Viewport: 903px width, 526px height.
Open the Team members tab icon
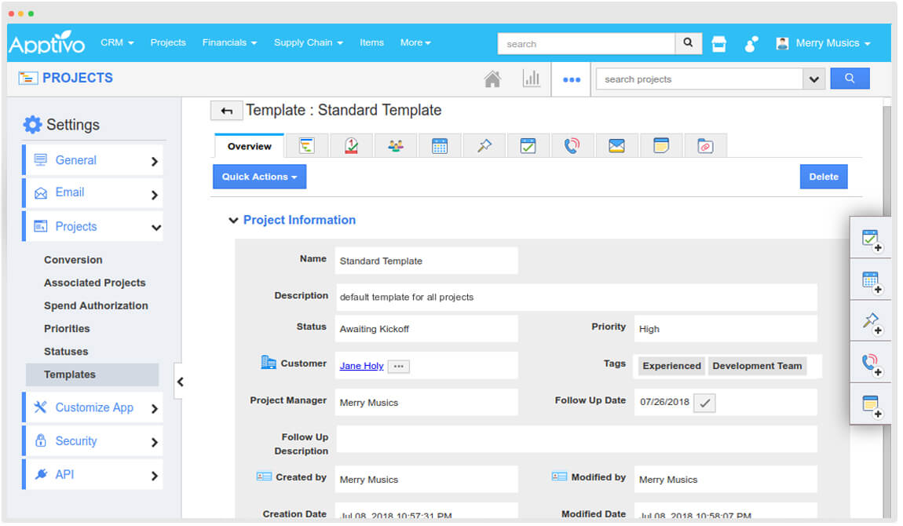395,145
